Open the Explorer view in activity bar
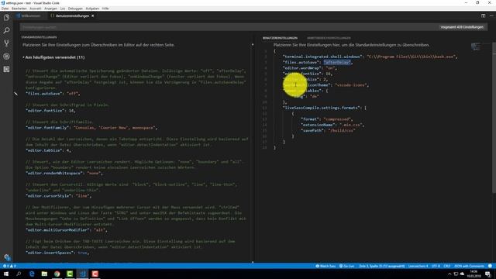Screen dimensions: 496x279 click(x=6, y=17)
